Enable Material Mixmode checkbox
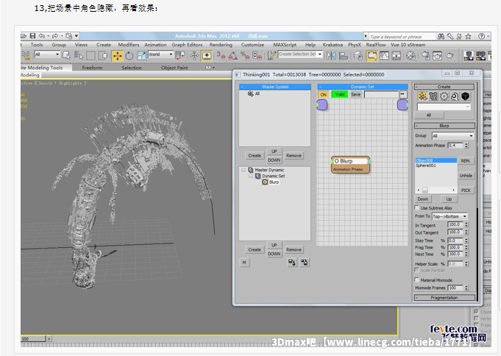Screen dimensions: 501x356 pyautogui.click(x=416, y=280)
